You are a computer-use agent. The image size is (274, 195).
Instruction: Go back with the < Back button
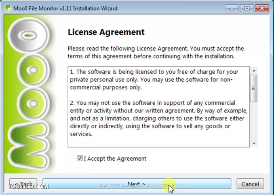tap(23, 184)
